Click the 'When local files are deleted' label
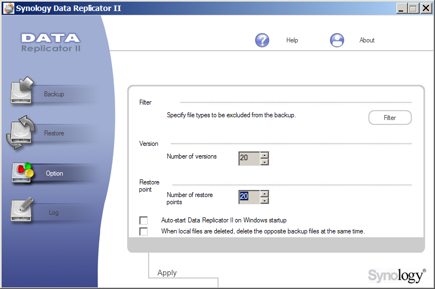The width and height of the screenshot is (435, 289). 263,231
